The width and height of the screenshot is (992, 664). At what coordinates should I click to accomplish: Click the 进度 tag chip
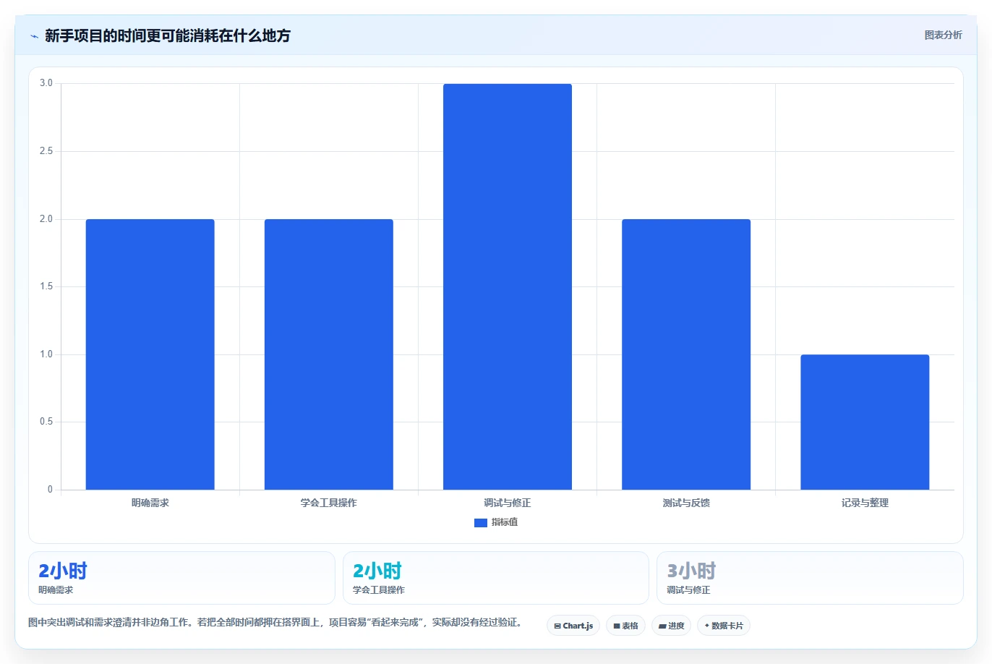click(x=672, y=626)
